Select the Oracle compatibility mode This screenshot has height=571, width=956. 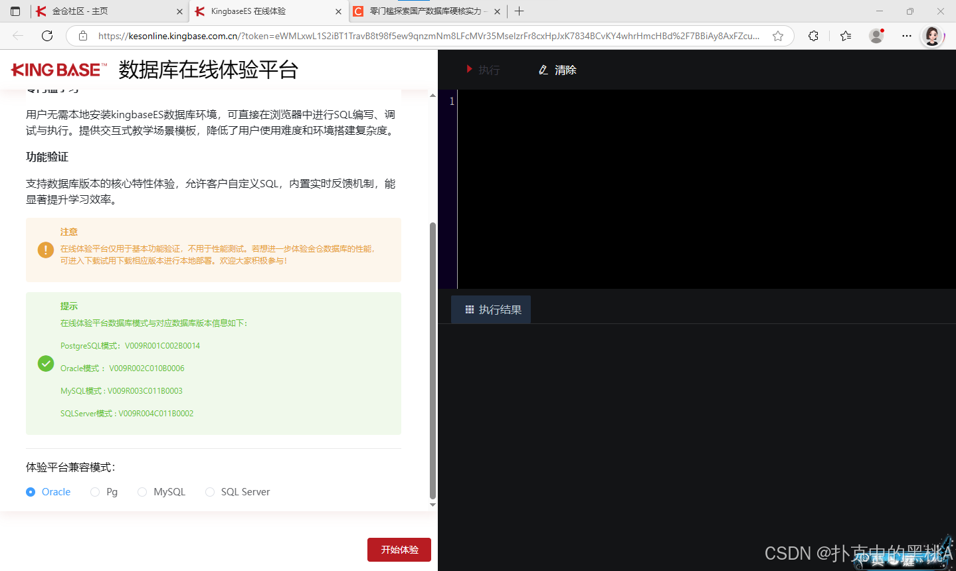(48, 492)
